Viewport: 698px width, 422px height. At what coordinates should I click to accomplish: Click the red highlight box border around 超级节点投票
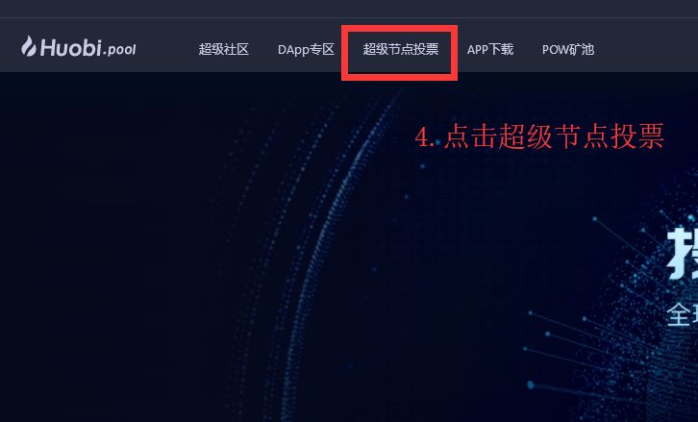[x=399, y=28]
